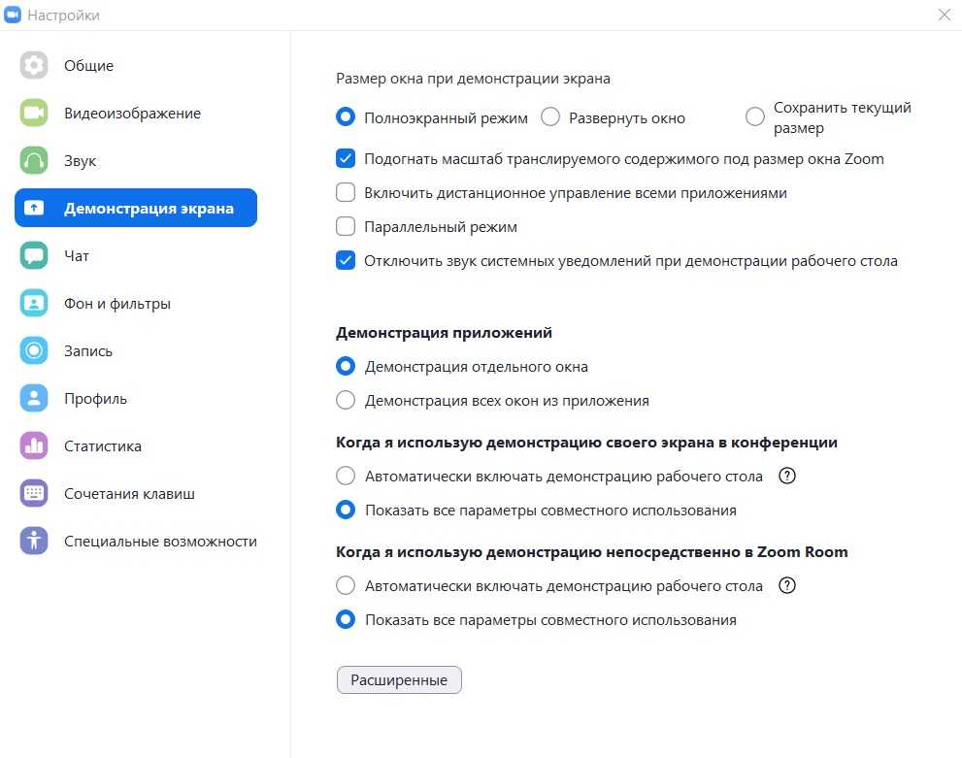The width and height of the screenshot is (962, 758).
Task: Open the Accessibility icon in sidebar
Action: point(34,542)
